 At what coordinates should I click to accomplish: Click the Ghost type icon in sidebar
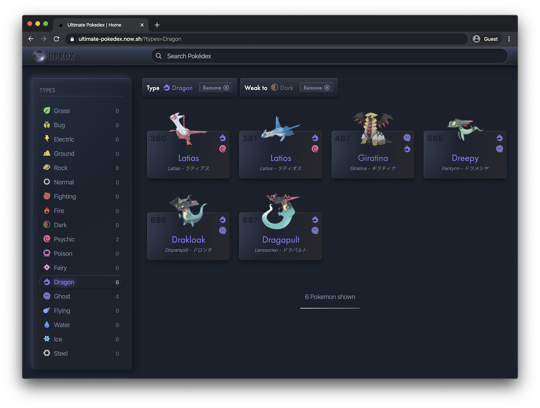[x=47, y=296]
